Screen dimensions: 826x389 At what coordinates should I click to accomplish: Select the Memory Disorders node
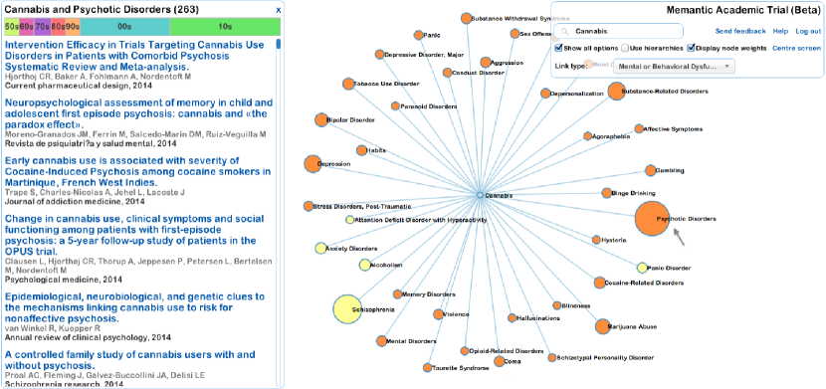point(397,294)
